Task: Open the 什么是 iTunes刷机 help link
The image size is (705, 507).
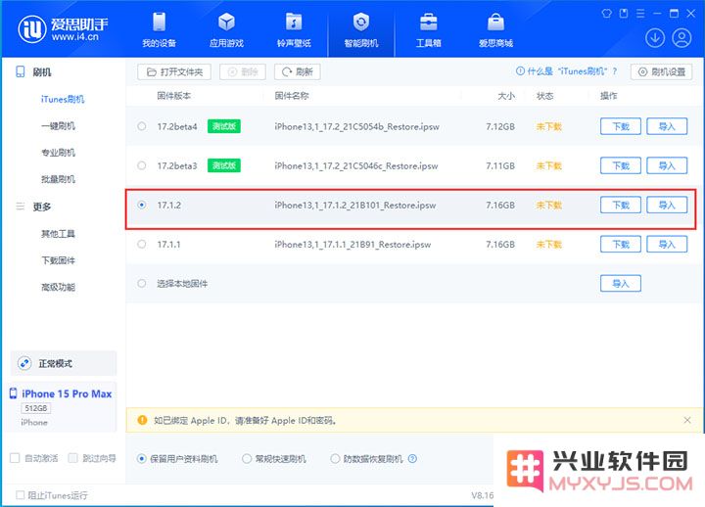Action: tap(567, 71)
